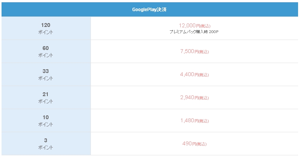The image size is (300, 158).
Task: Select the 10 ポイント cell
Action: pos(46,121)
